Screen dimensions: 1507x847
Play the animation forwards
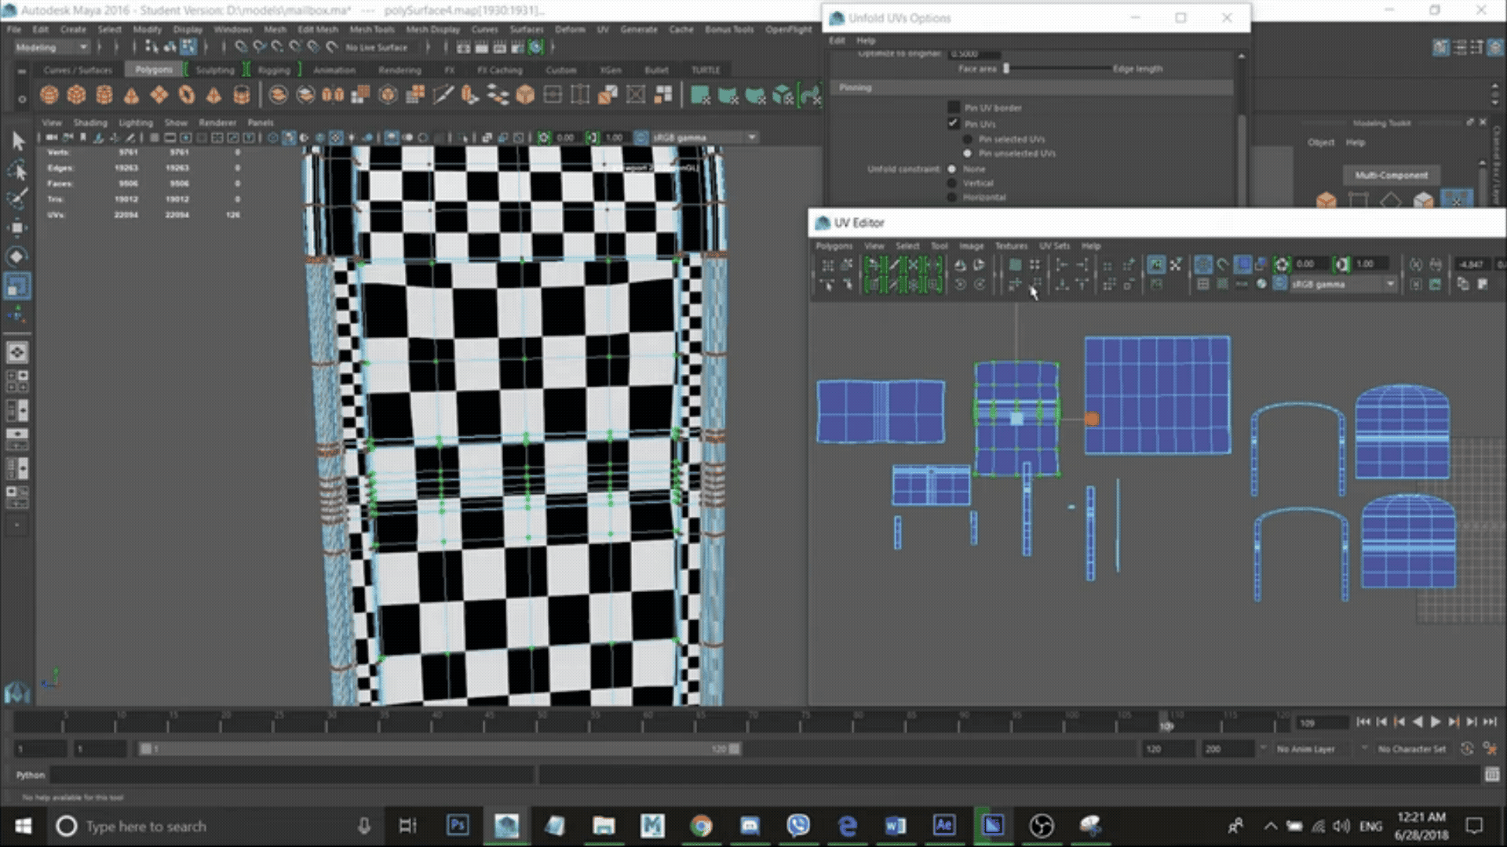click(1436, 722)
